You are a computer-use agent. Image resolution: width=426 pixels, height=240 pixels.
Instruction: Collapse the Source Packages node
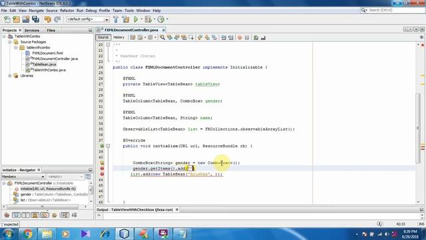[10, 42]
